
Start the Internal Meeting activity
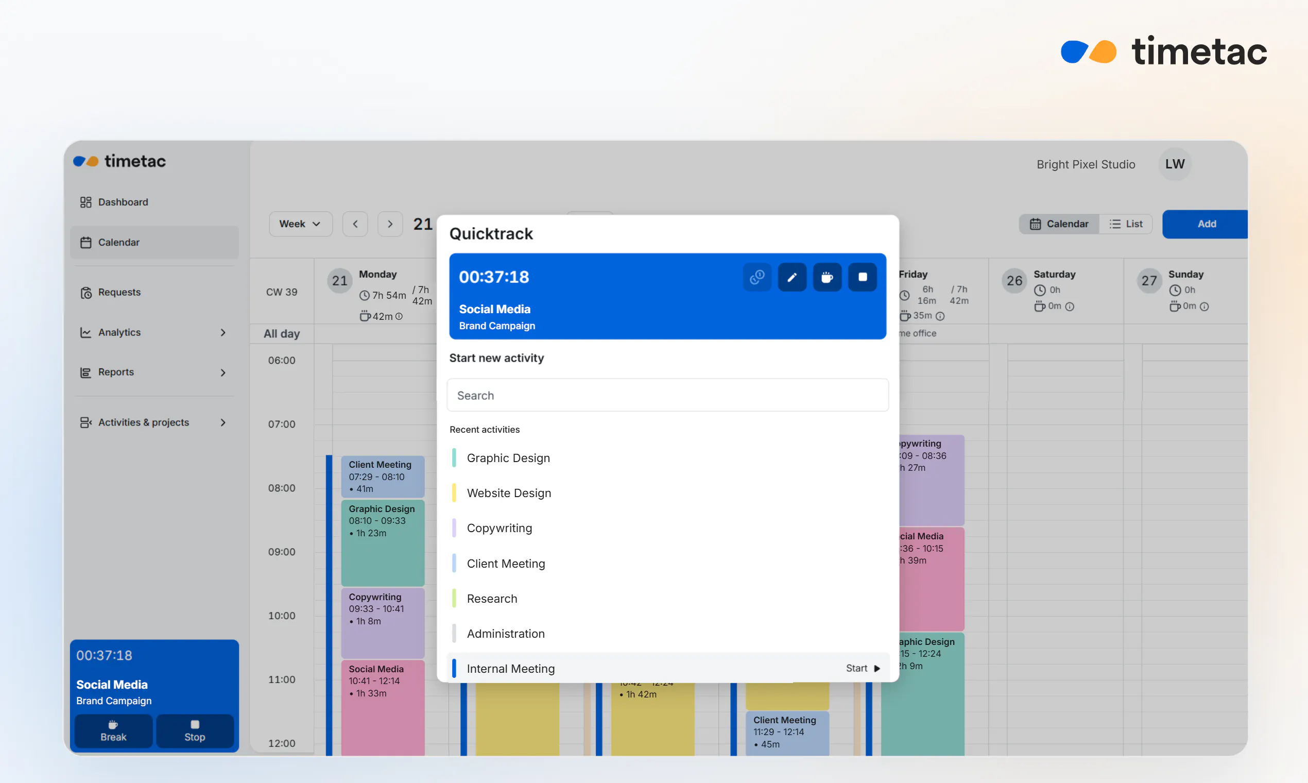click(863, 669)
